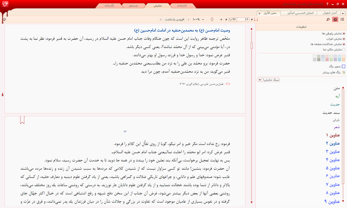Toggle نمایش جداکننده صفحه ها checkbox
Viewport: 347px width, 208px height.
pyautogui.click(x=344, y=44)
